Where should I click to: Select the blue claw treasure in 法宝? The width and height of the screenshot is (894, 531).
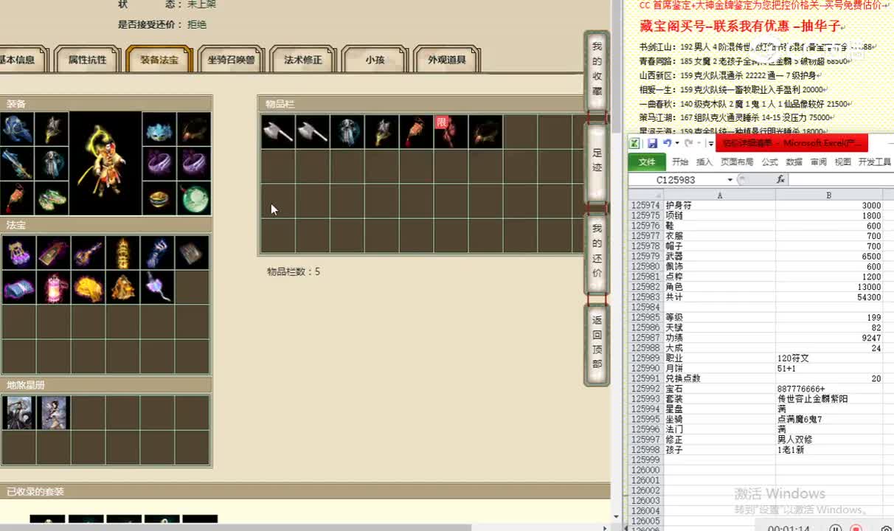(x=157, y=253)
